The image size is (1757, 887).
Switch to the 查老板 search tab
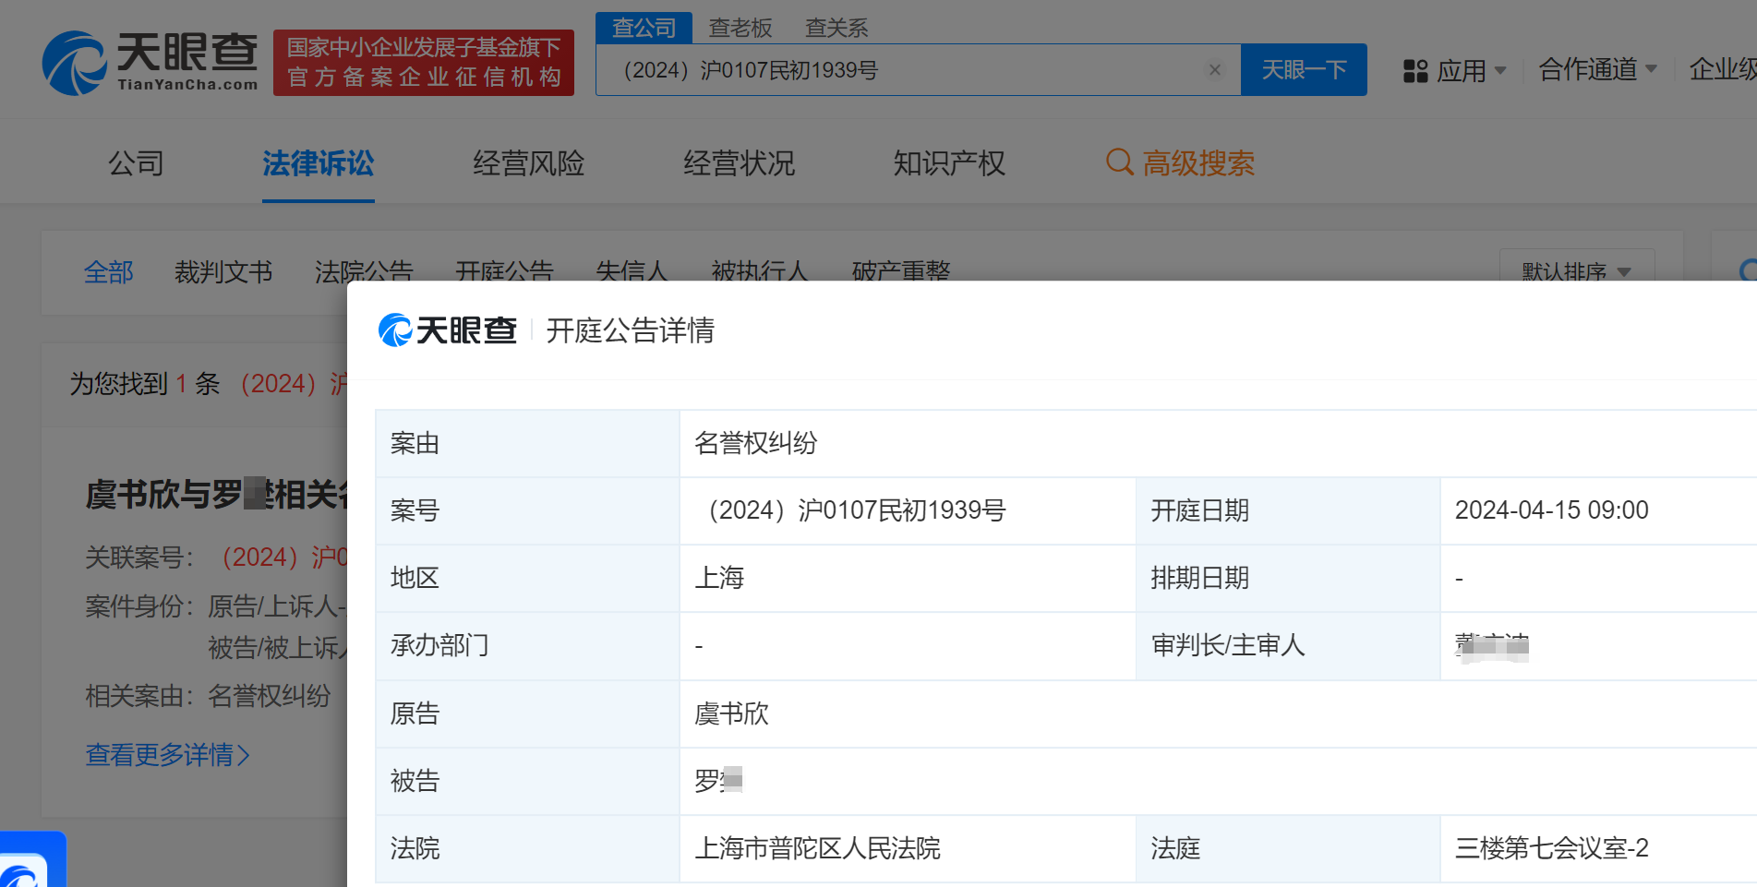tap(740, 28)
